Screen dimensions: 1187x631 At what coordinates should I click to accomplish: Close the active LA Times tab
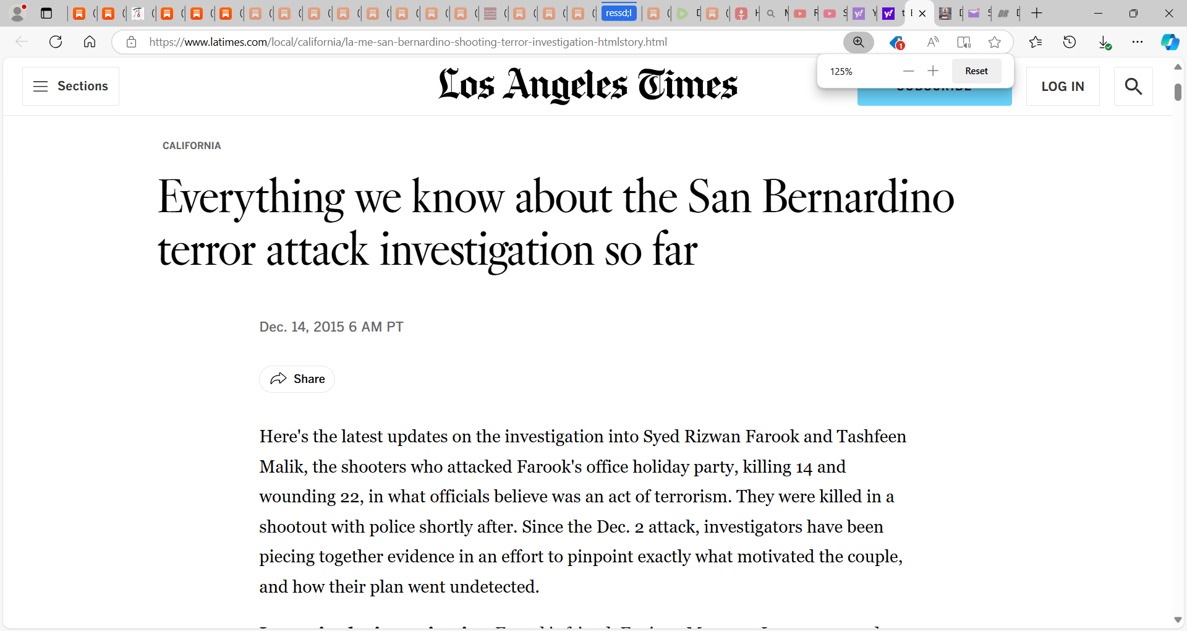tap(922, 13)
